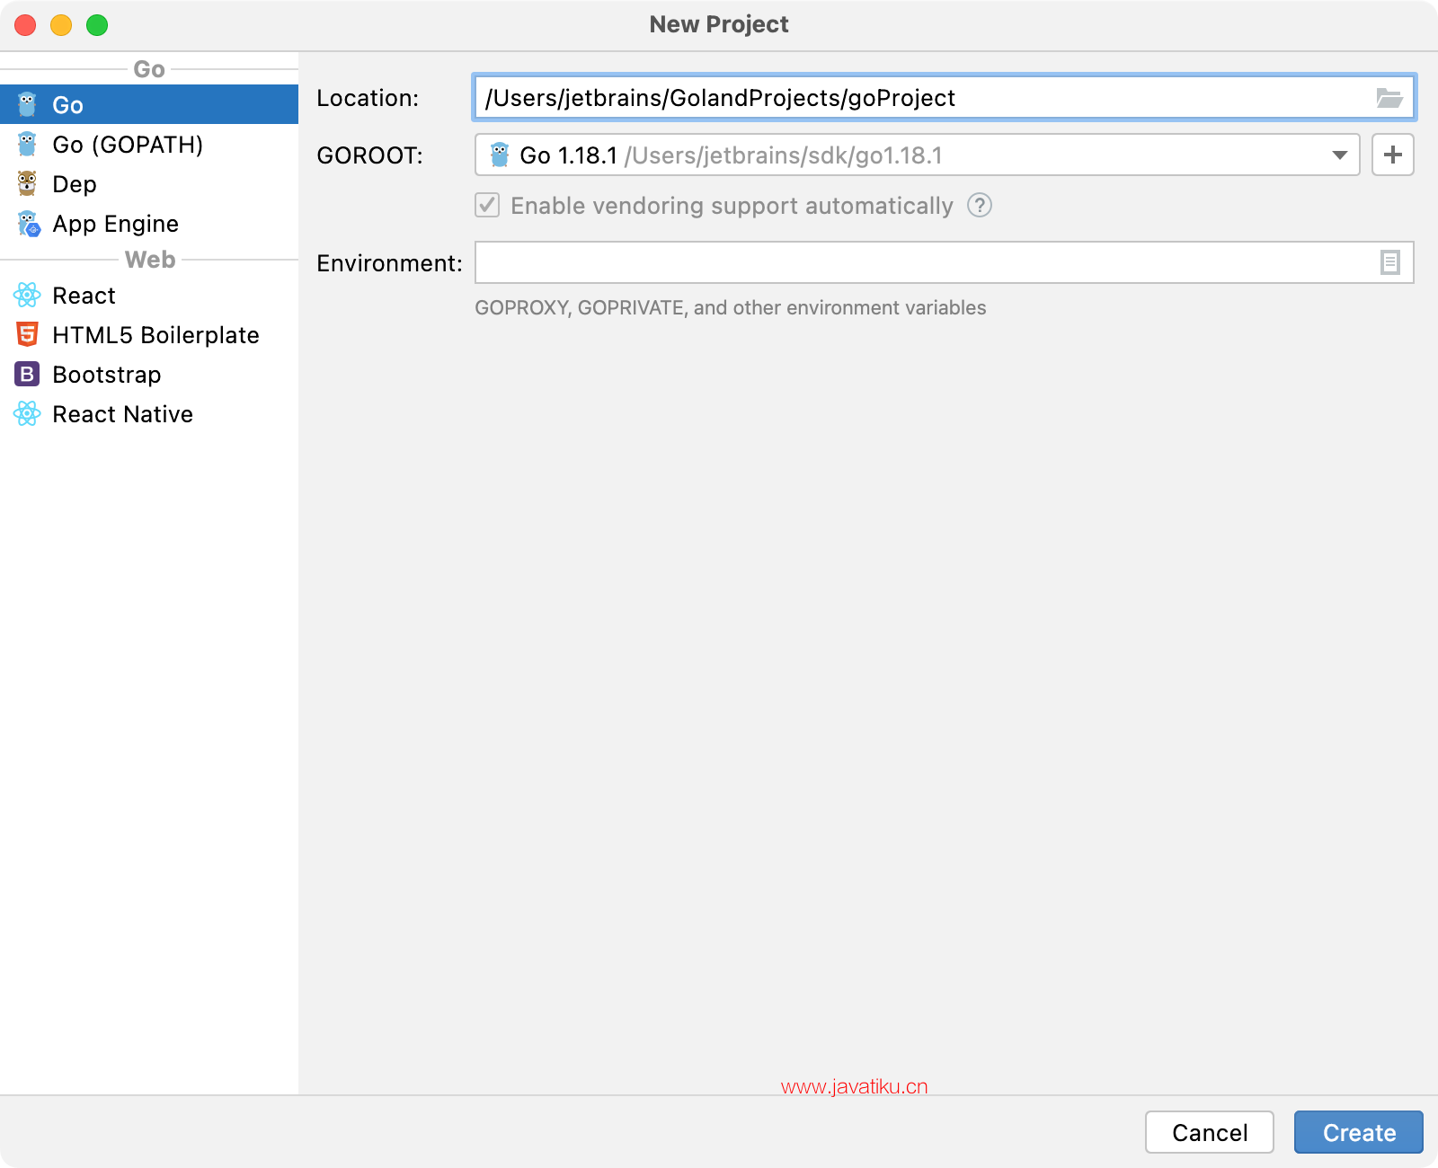Screen dimensions: 1438x1168
Task: Select React project type in sidebar
Action: pyautogui.click(x=84, y=296)
